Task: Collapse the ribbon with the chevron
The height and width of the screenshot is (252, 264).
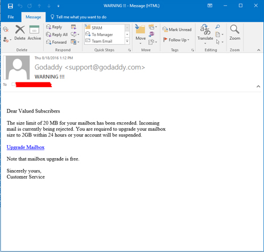Action: click(258, 50)
